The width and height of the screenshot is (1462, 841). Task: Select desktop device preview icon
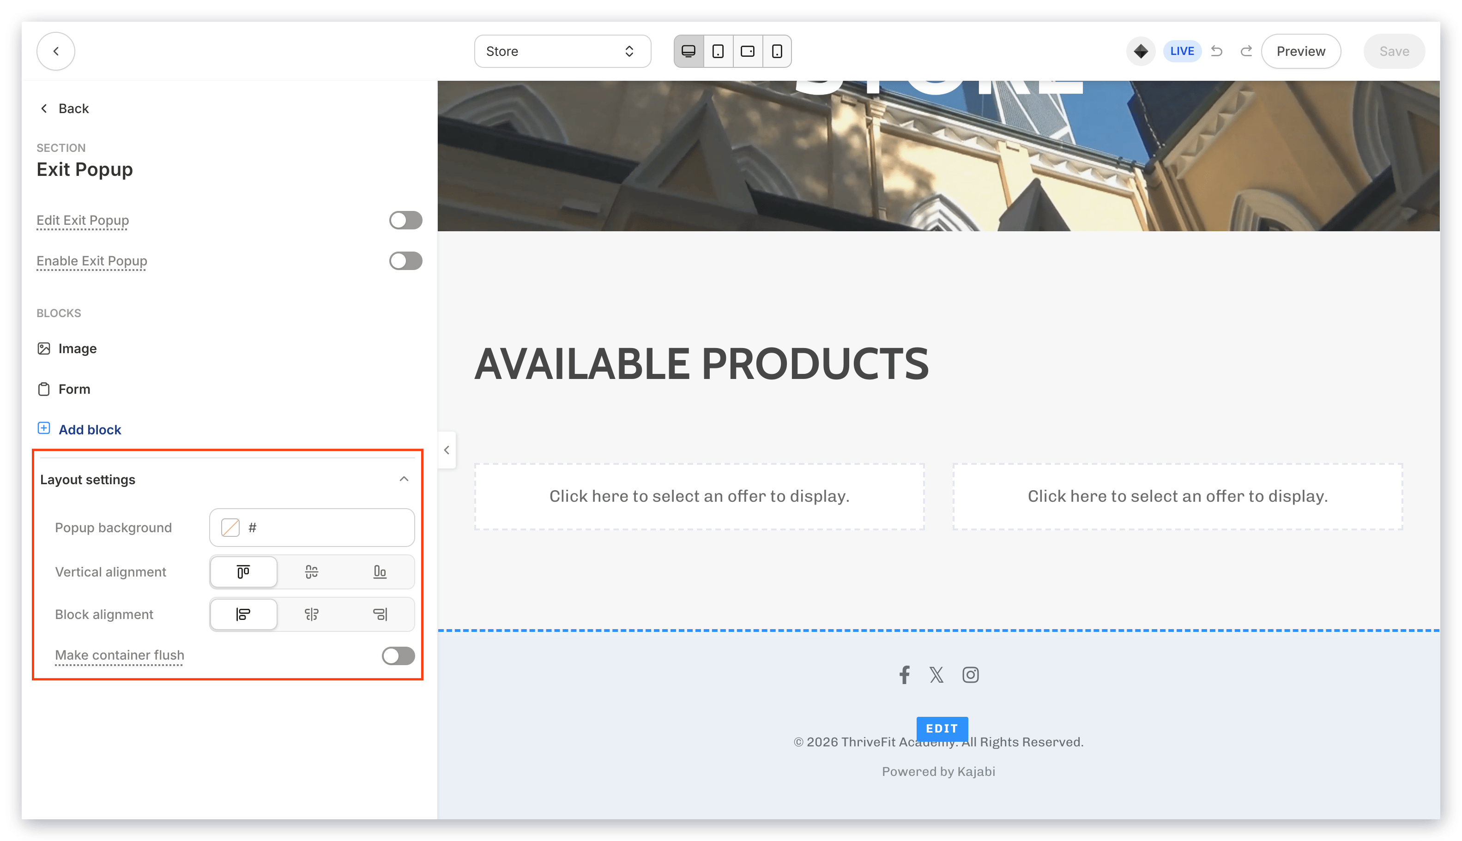tap(688, 51)
